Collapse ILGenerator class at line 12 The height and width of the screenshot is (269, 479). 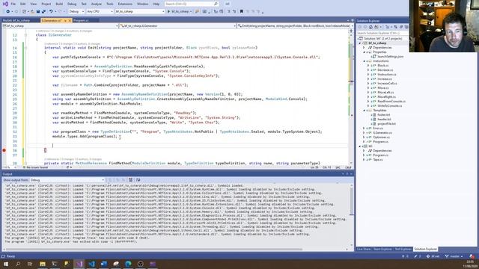pos(25,35)
